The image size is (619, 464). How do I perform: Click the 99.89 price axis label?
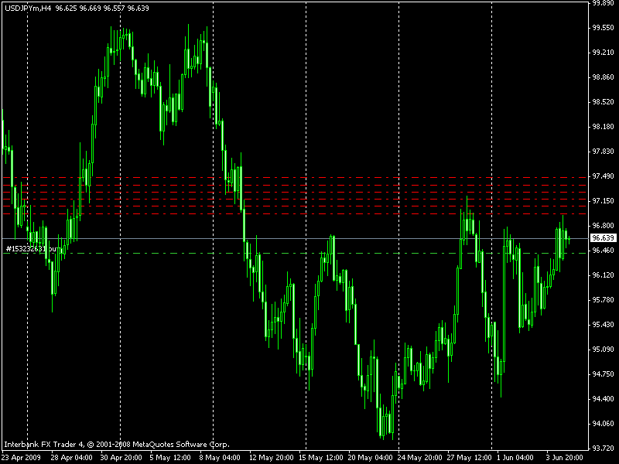click(x=601, y=3)
